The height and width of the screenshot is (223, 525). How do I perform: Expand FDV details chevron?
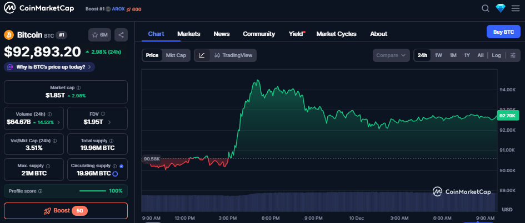109,122
